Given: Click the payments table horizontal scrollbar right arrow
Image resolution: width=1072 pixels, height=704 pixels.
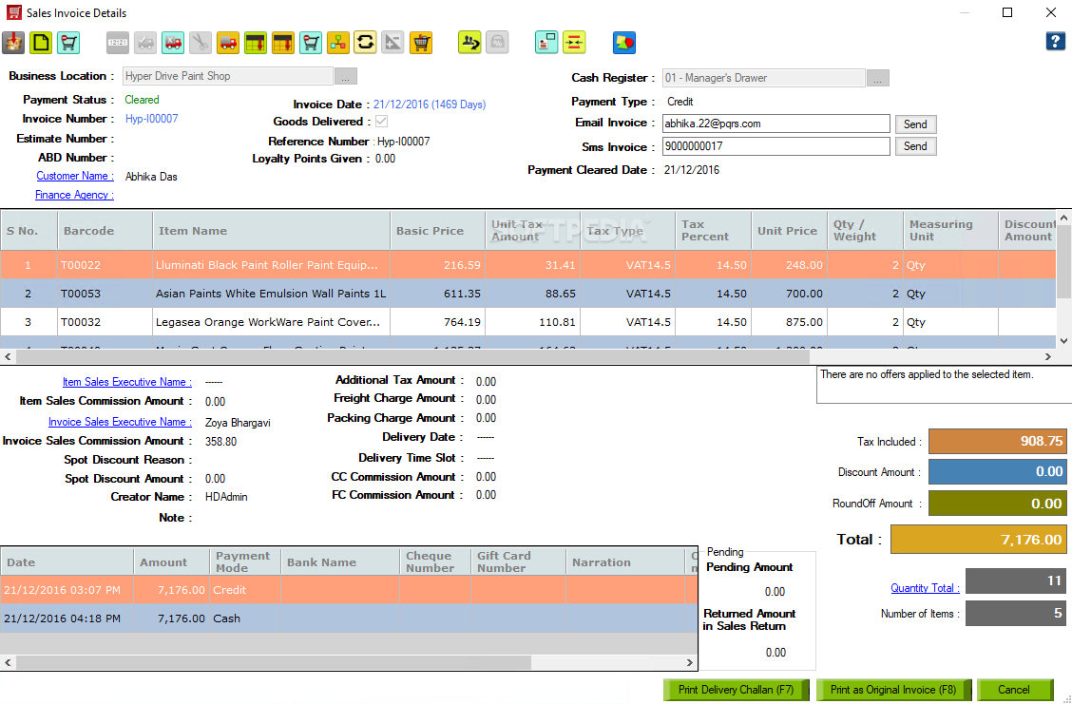Looking at the screenshot, I should coord(689,662).
